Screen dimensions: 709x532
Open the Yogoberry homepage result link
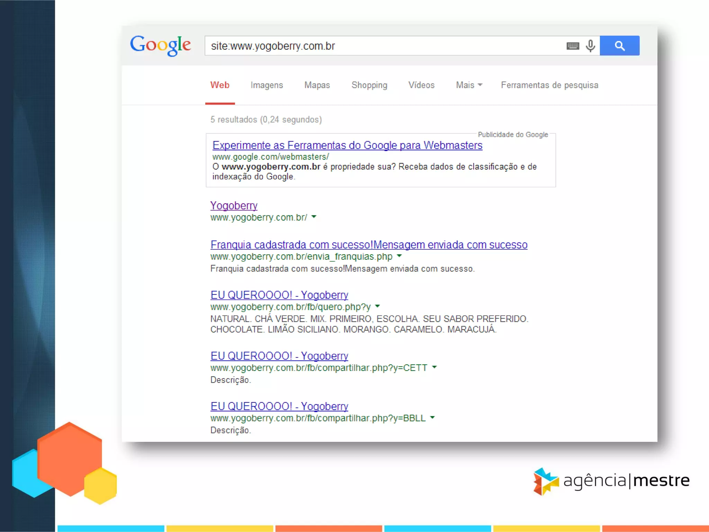(234, 206)
